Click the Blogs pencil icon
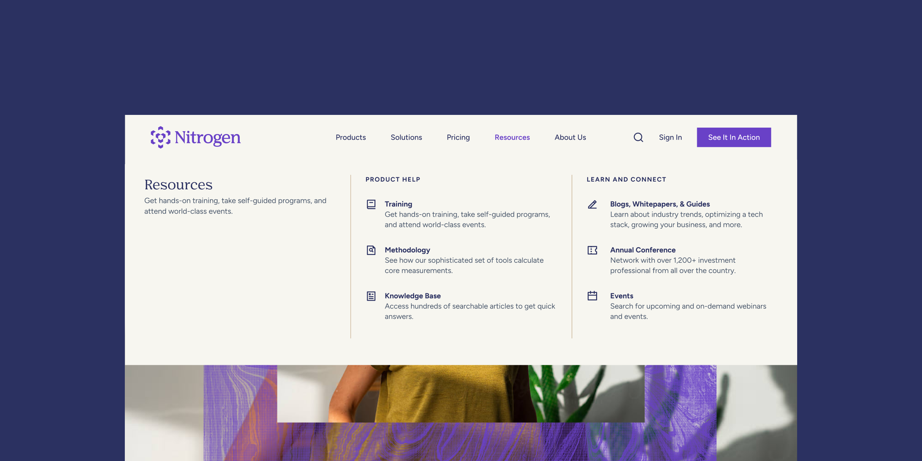Image resolution: width=922 pixels, height=461 pixels. click(592, 204)
